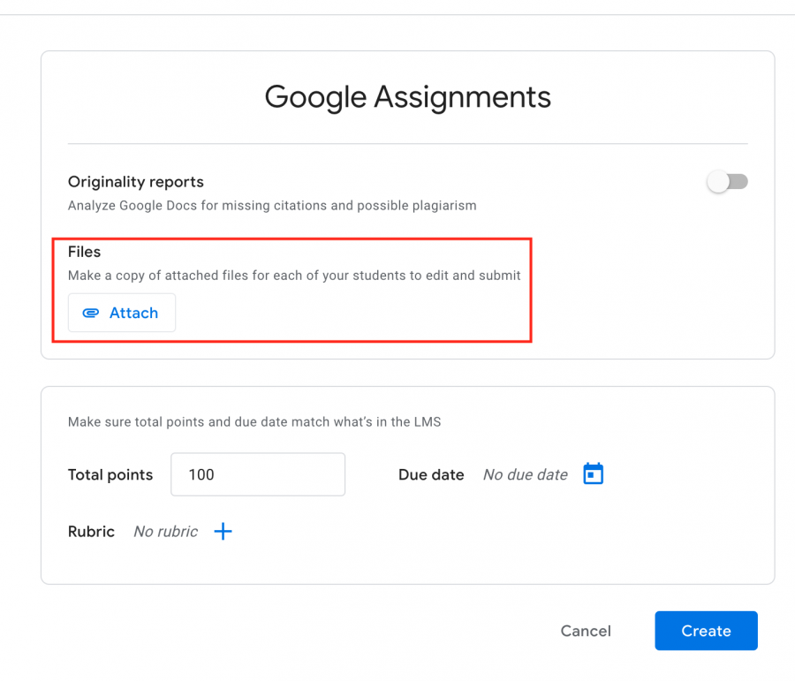
Task: Click the paperclip icon beside Attach
Action: pos(91,313)
